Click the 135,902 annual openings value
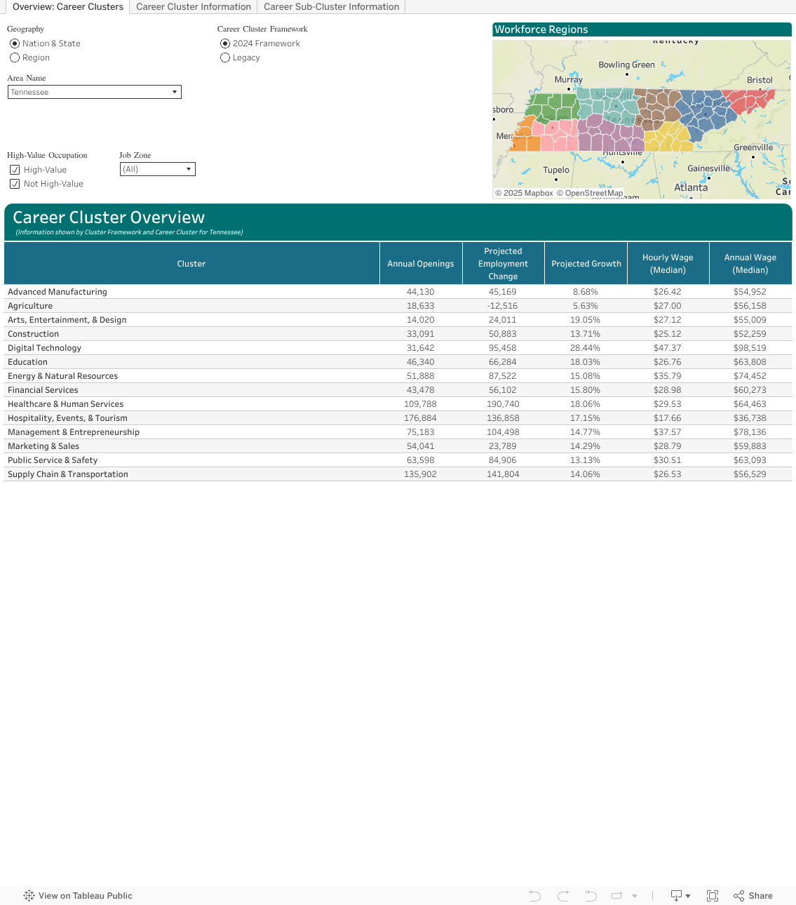The image size is (796, 905). pos(420,474)
